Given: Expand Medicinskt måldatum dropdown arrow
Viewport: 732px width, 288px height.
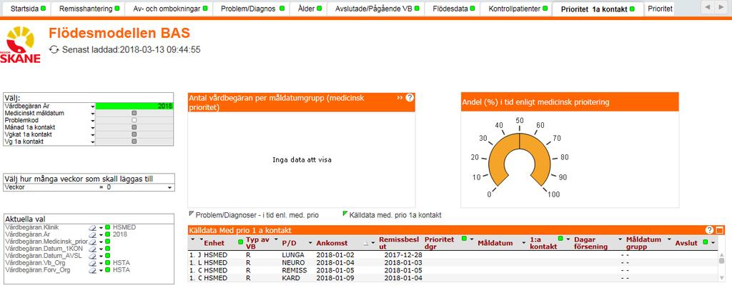Looking at the screenshot, I should [92, 113].
